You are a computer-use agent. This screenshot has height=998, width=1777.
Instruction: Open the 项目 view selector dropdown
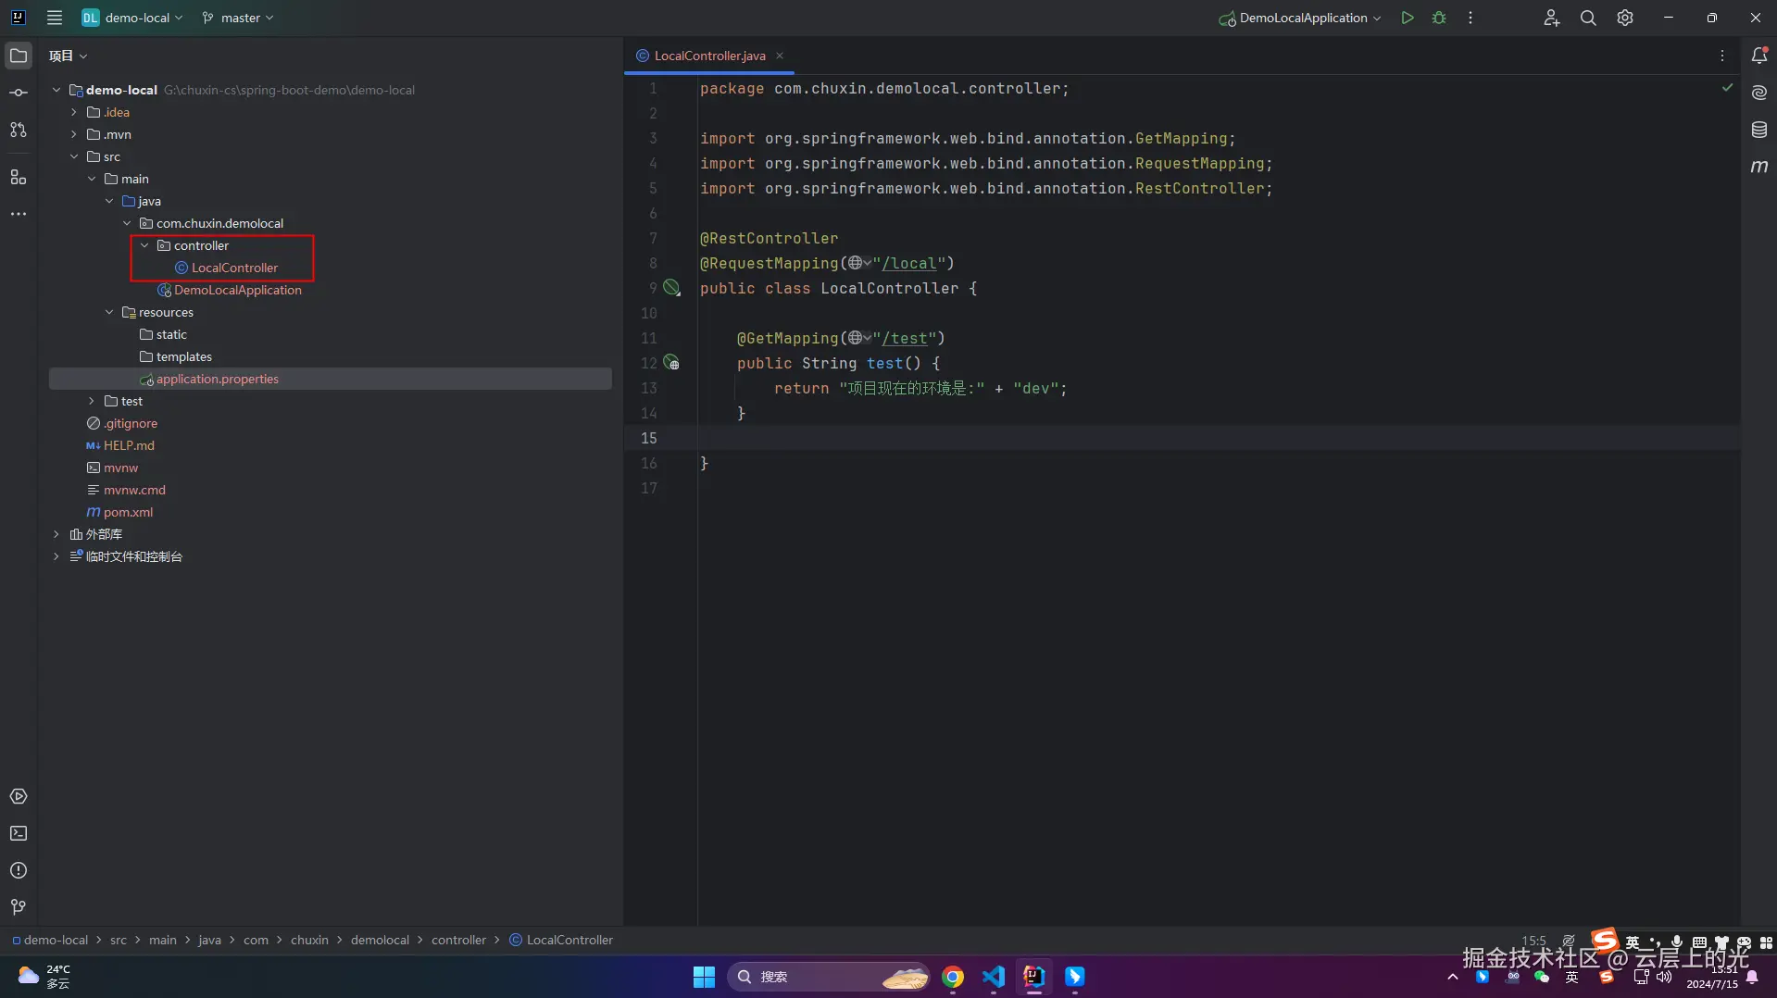tap(68, 56)
